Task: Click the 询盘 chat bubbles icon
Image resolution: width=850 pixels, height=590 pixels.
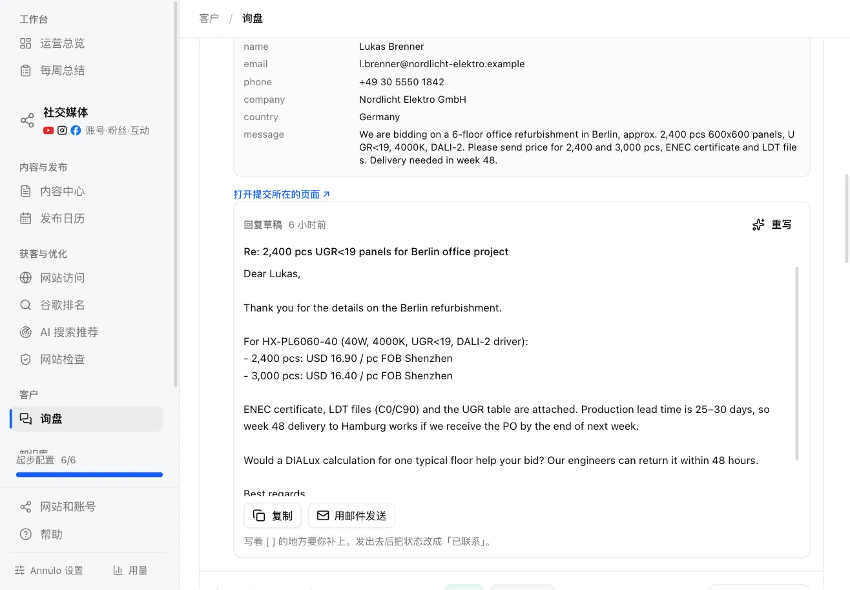Action: click(26, 419)
